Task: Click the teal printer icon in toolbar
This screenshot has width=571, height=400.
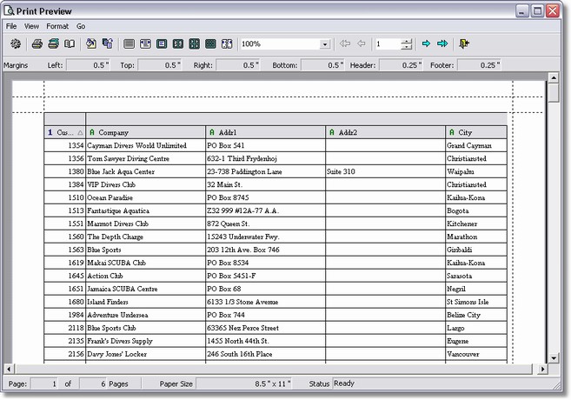Action: tap(53, 43)
